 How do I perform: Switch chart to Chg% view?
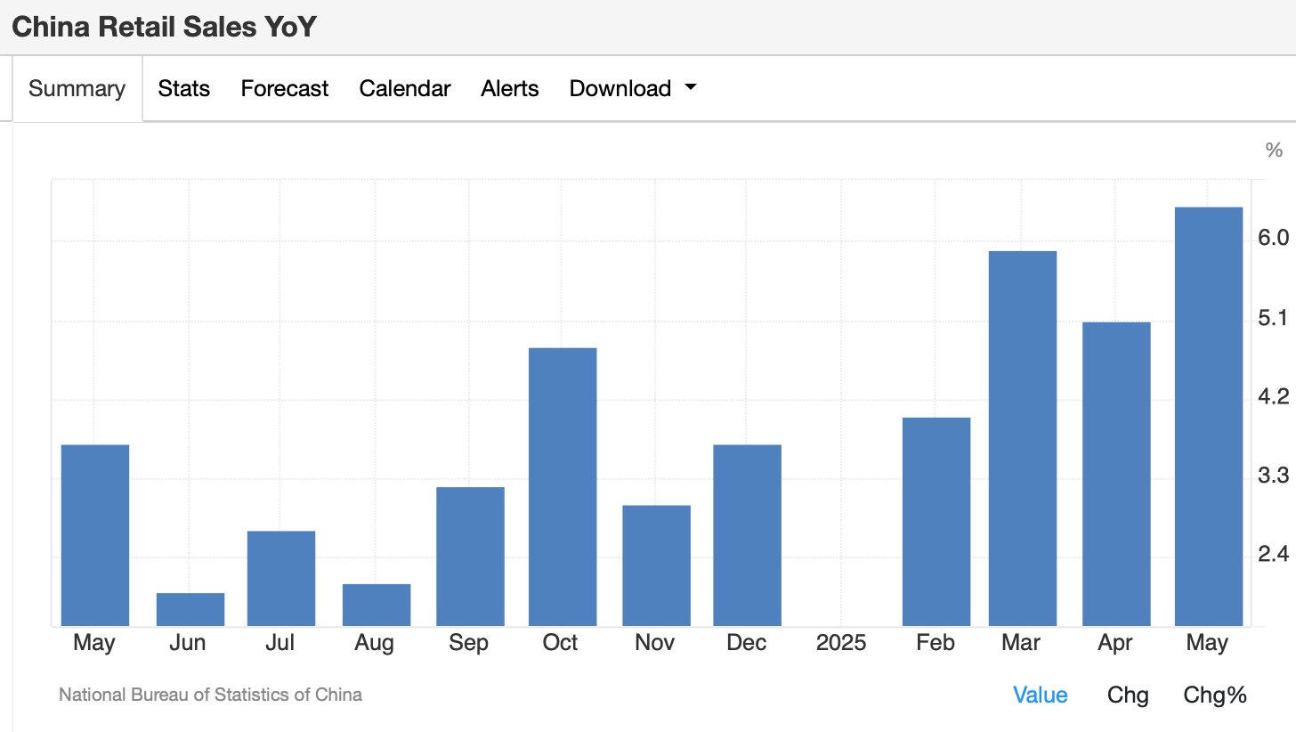1215,695
